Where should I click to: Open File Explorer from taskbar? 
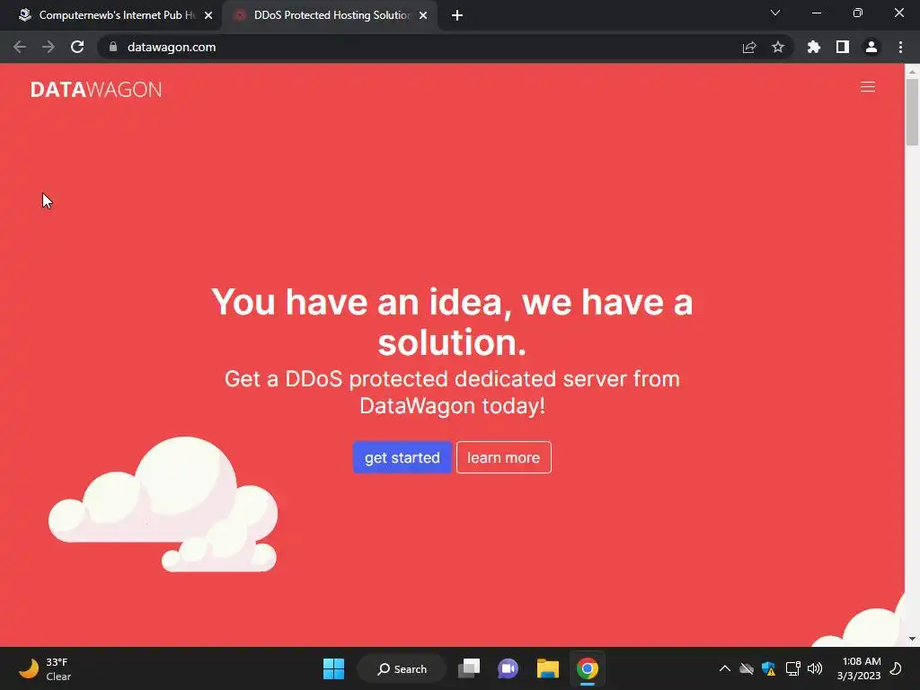[x=547, y=668]
